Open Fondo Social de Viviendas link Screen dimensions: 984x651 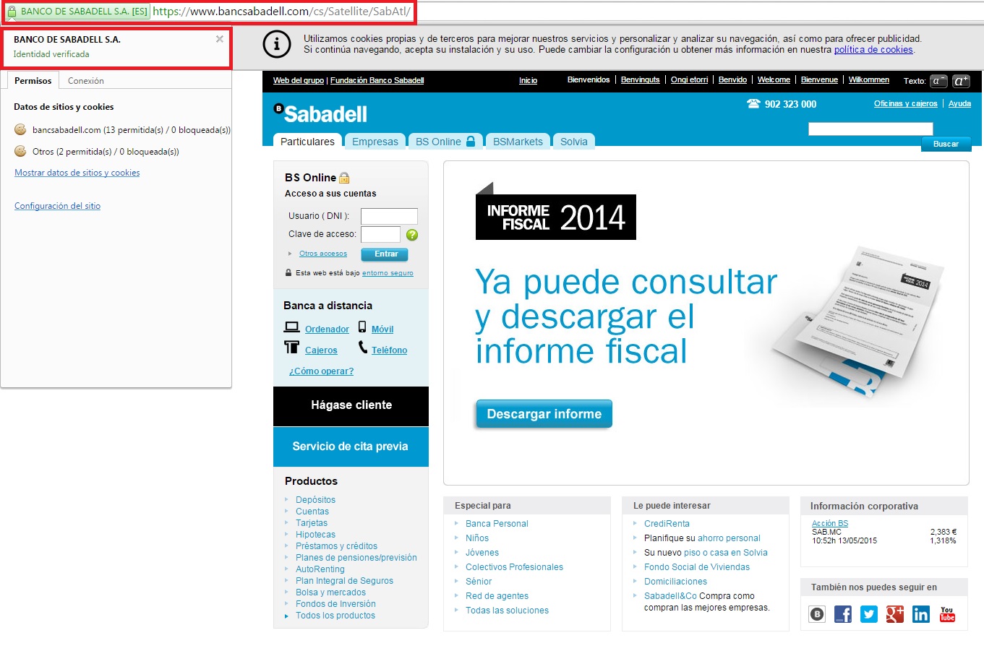[x=697, y=567]
